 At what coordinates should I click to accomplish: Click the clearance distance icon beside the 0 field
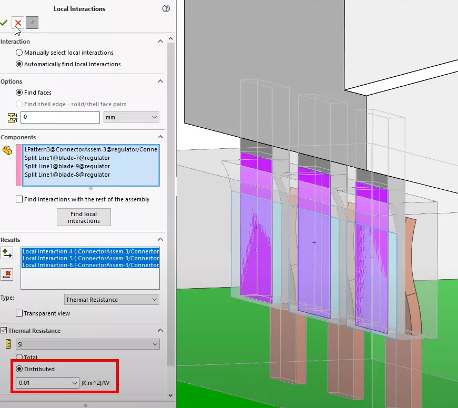pyautogui.click(x=11, y=117)
